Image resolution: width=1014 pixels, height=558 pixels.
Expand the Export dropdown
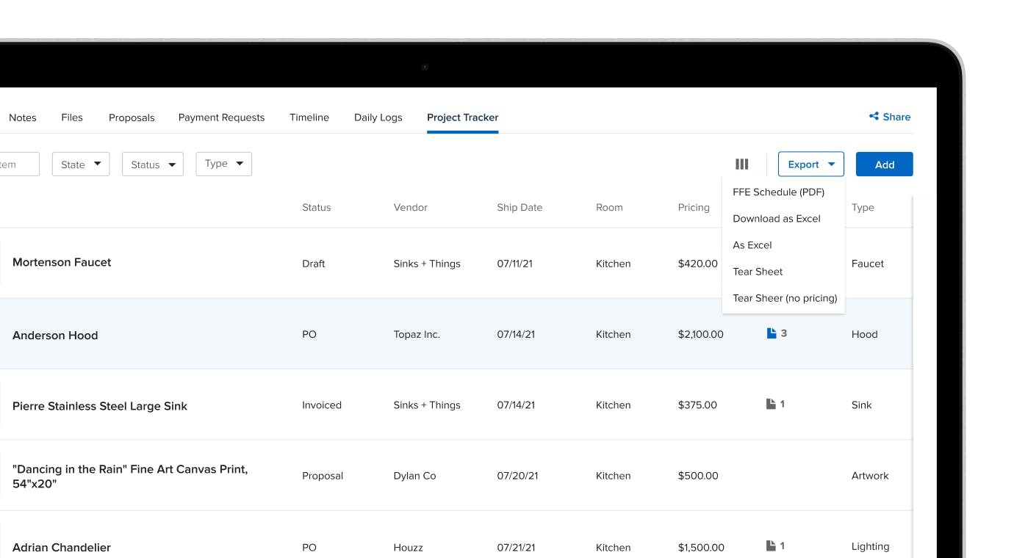tap(810, 164)
